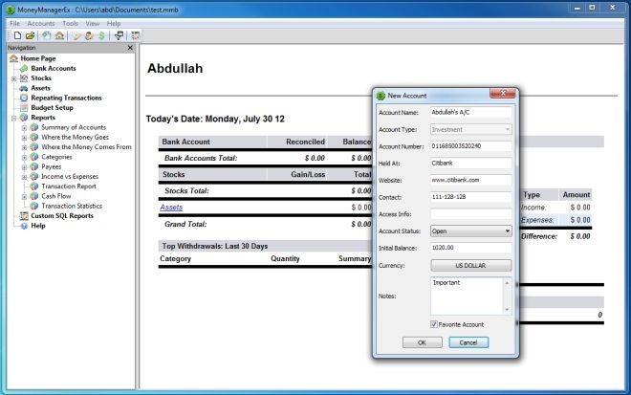Viewport: 631px width, 395px height.
Task: Toggle the Favorite Account checkbox
Action: coord(434,324)
